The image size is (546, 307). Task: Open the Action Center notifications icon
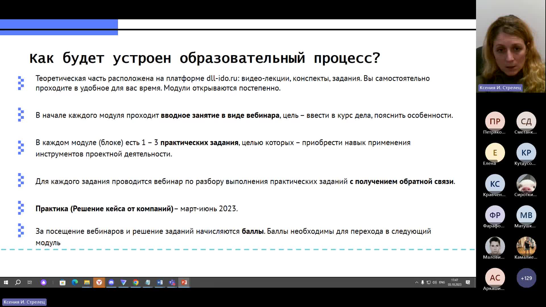[468, 282]
